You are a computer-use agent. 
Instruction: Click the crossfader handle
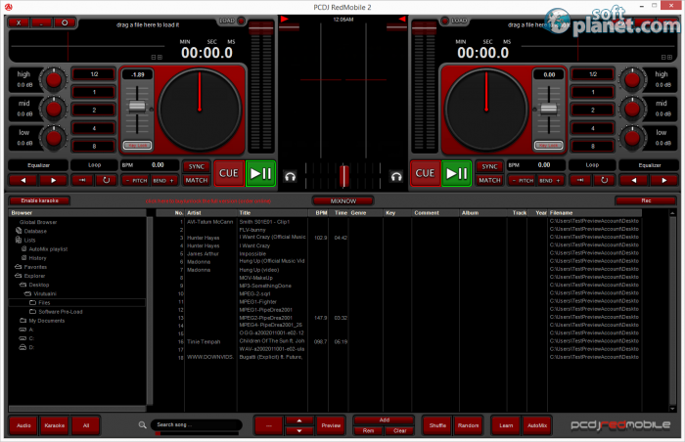pyautogui.click(x=344, y=176)
